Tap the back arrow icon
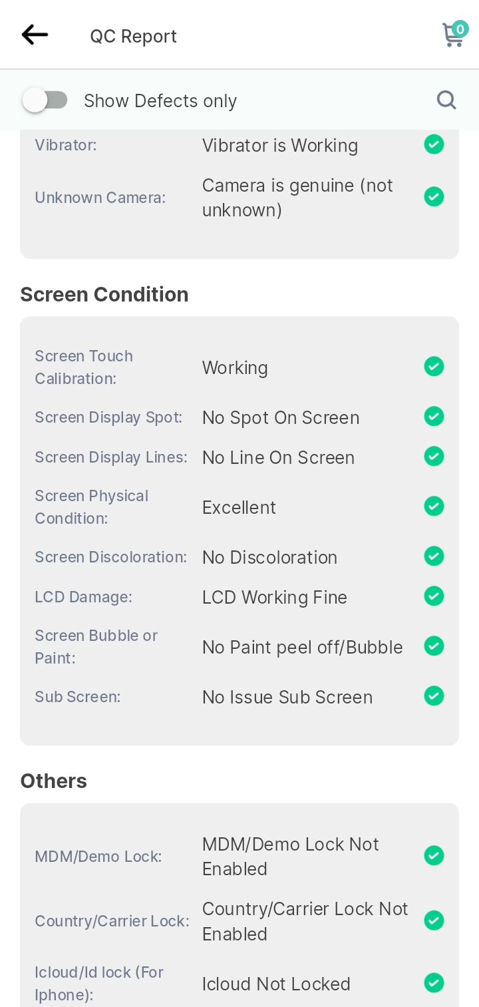The image size is (479, 1007). coord(35,35)
